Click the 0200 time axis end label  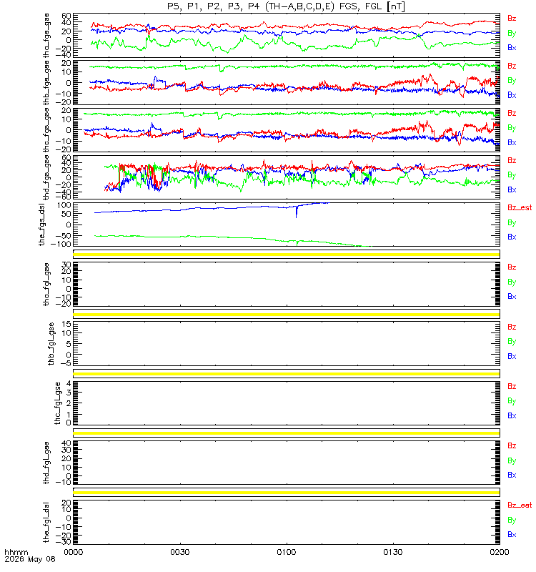tap(500, 552)
